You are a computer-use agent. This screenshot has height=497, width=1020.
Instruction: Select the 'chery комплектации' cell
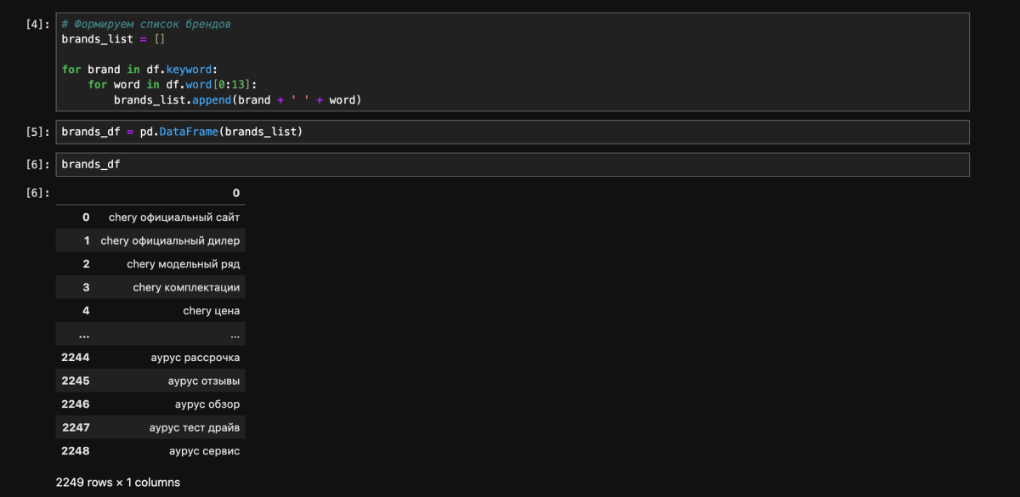(x=186, y=287)
